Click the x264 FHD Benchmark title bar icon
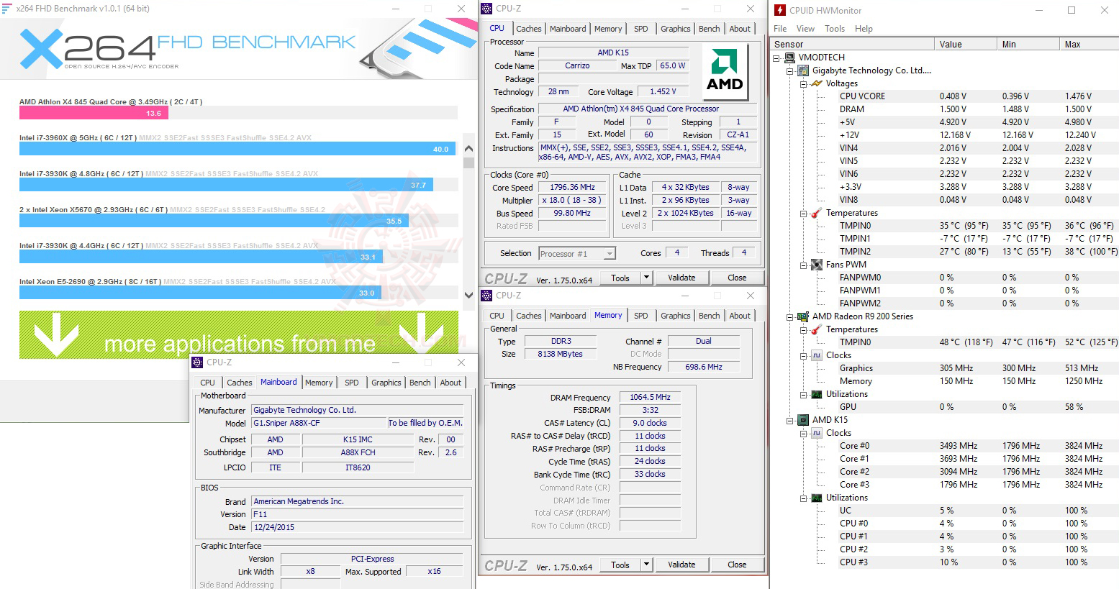The width and height of the screenshot is (1119, 589). click(7, 9)
